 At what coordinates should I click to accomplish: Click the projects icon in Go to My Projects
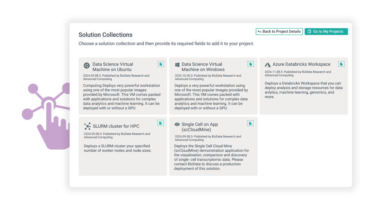(x=309, y=32)
